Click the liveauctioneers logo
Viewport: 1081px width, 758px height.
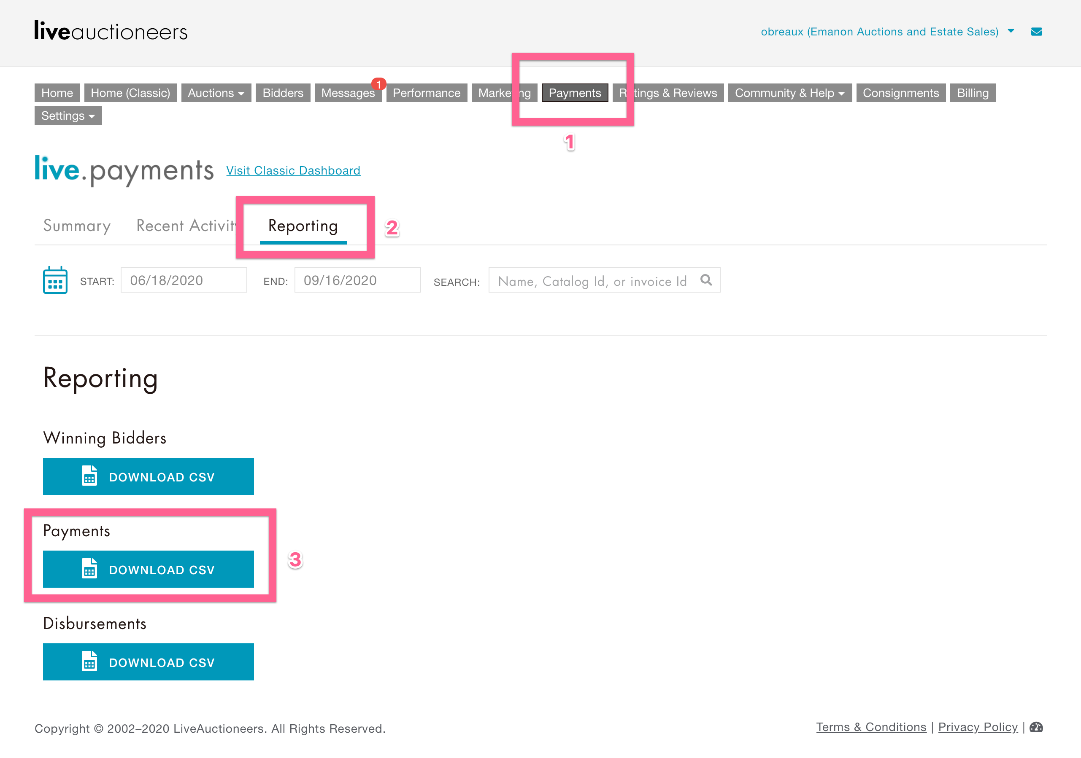(x=111, y=31)
